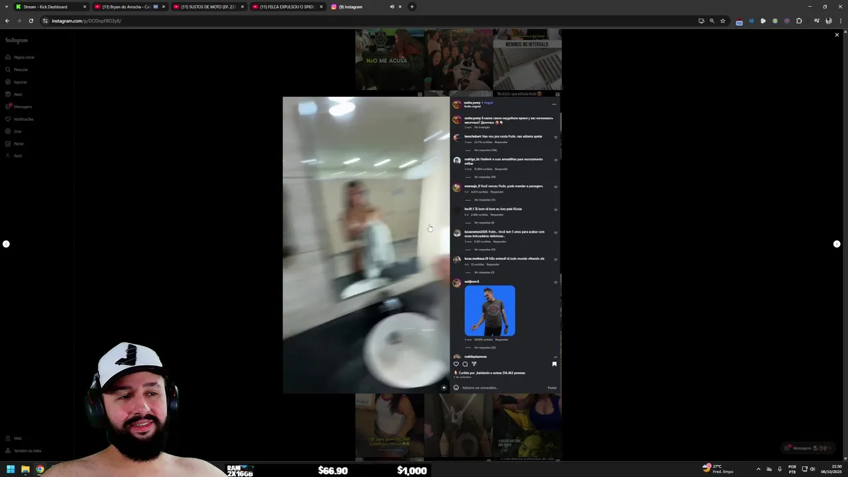Open the Windows Start button
The height and width of the screenshot is (477, 848).
(x=11, y=470)
